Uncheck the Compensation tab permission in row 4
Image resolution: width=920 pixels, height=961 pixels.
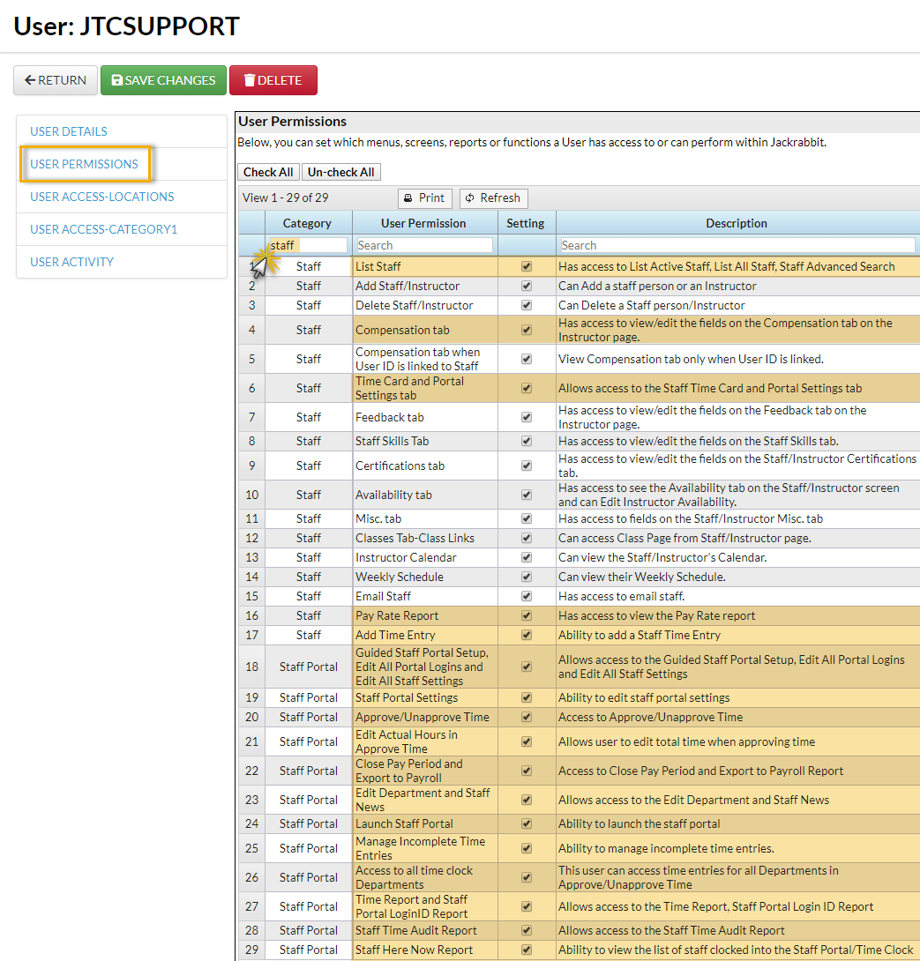527,330
